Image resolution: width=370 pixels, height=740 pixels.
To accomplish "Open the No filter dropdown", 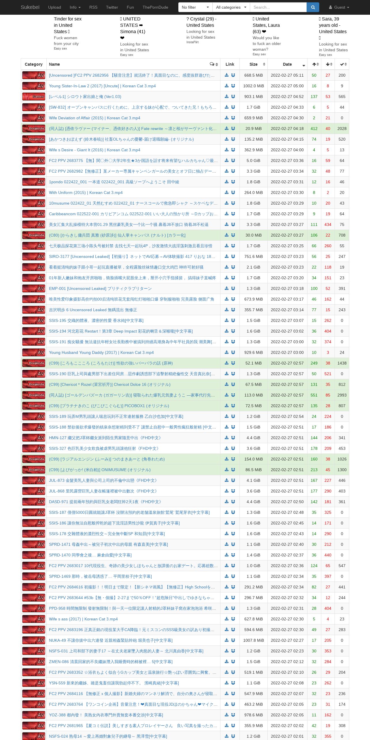I will 195,7.
